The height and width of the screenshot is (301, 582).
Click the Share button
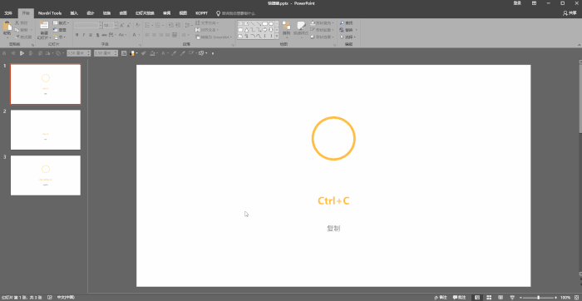pyautogui.click(x=570, y=13)
